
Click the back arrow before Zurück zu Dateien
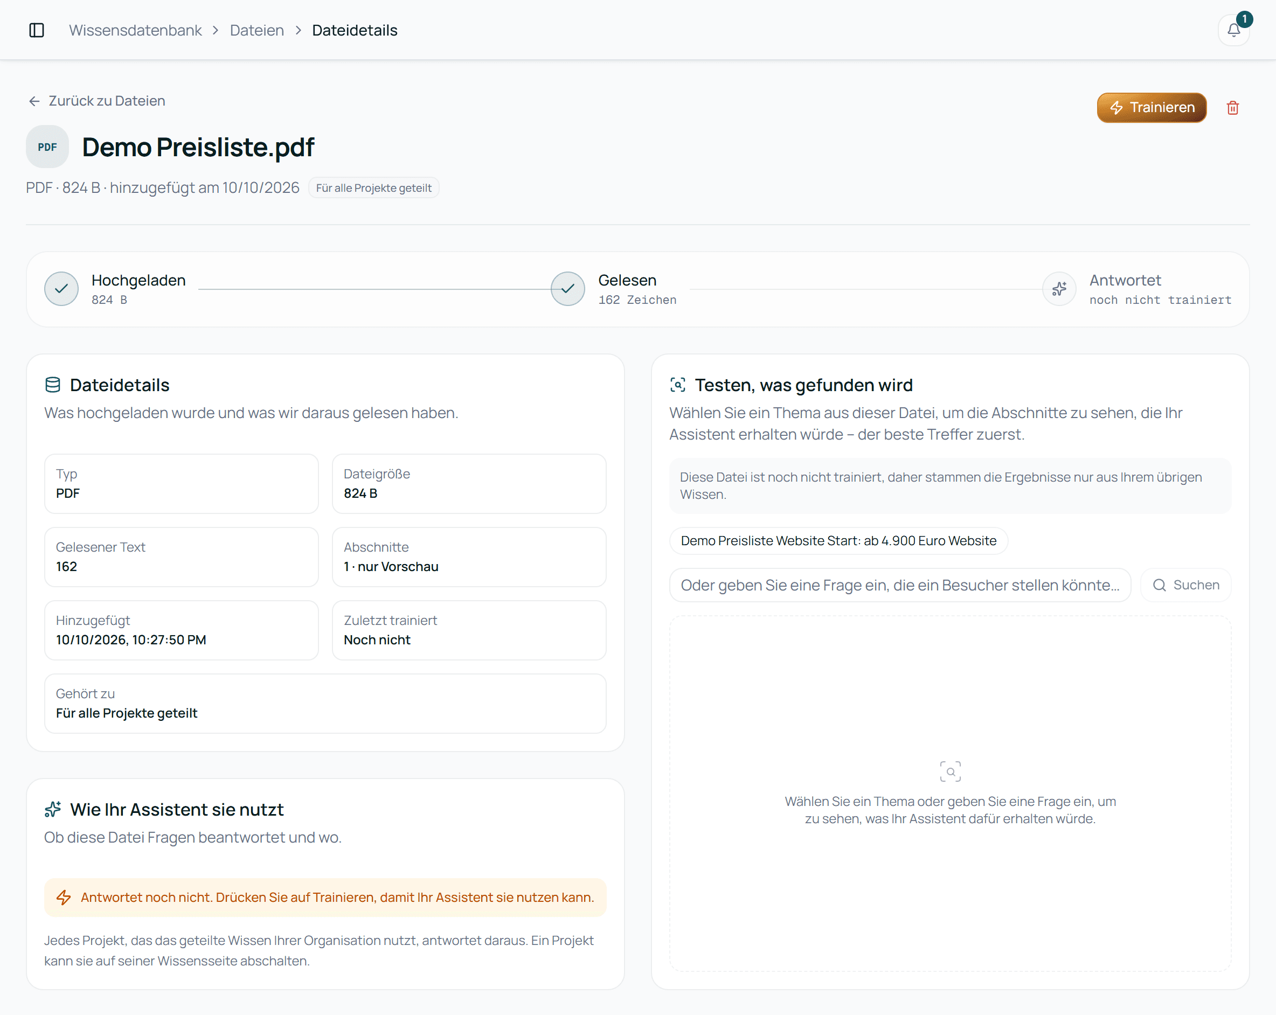tap(34, 101)
